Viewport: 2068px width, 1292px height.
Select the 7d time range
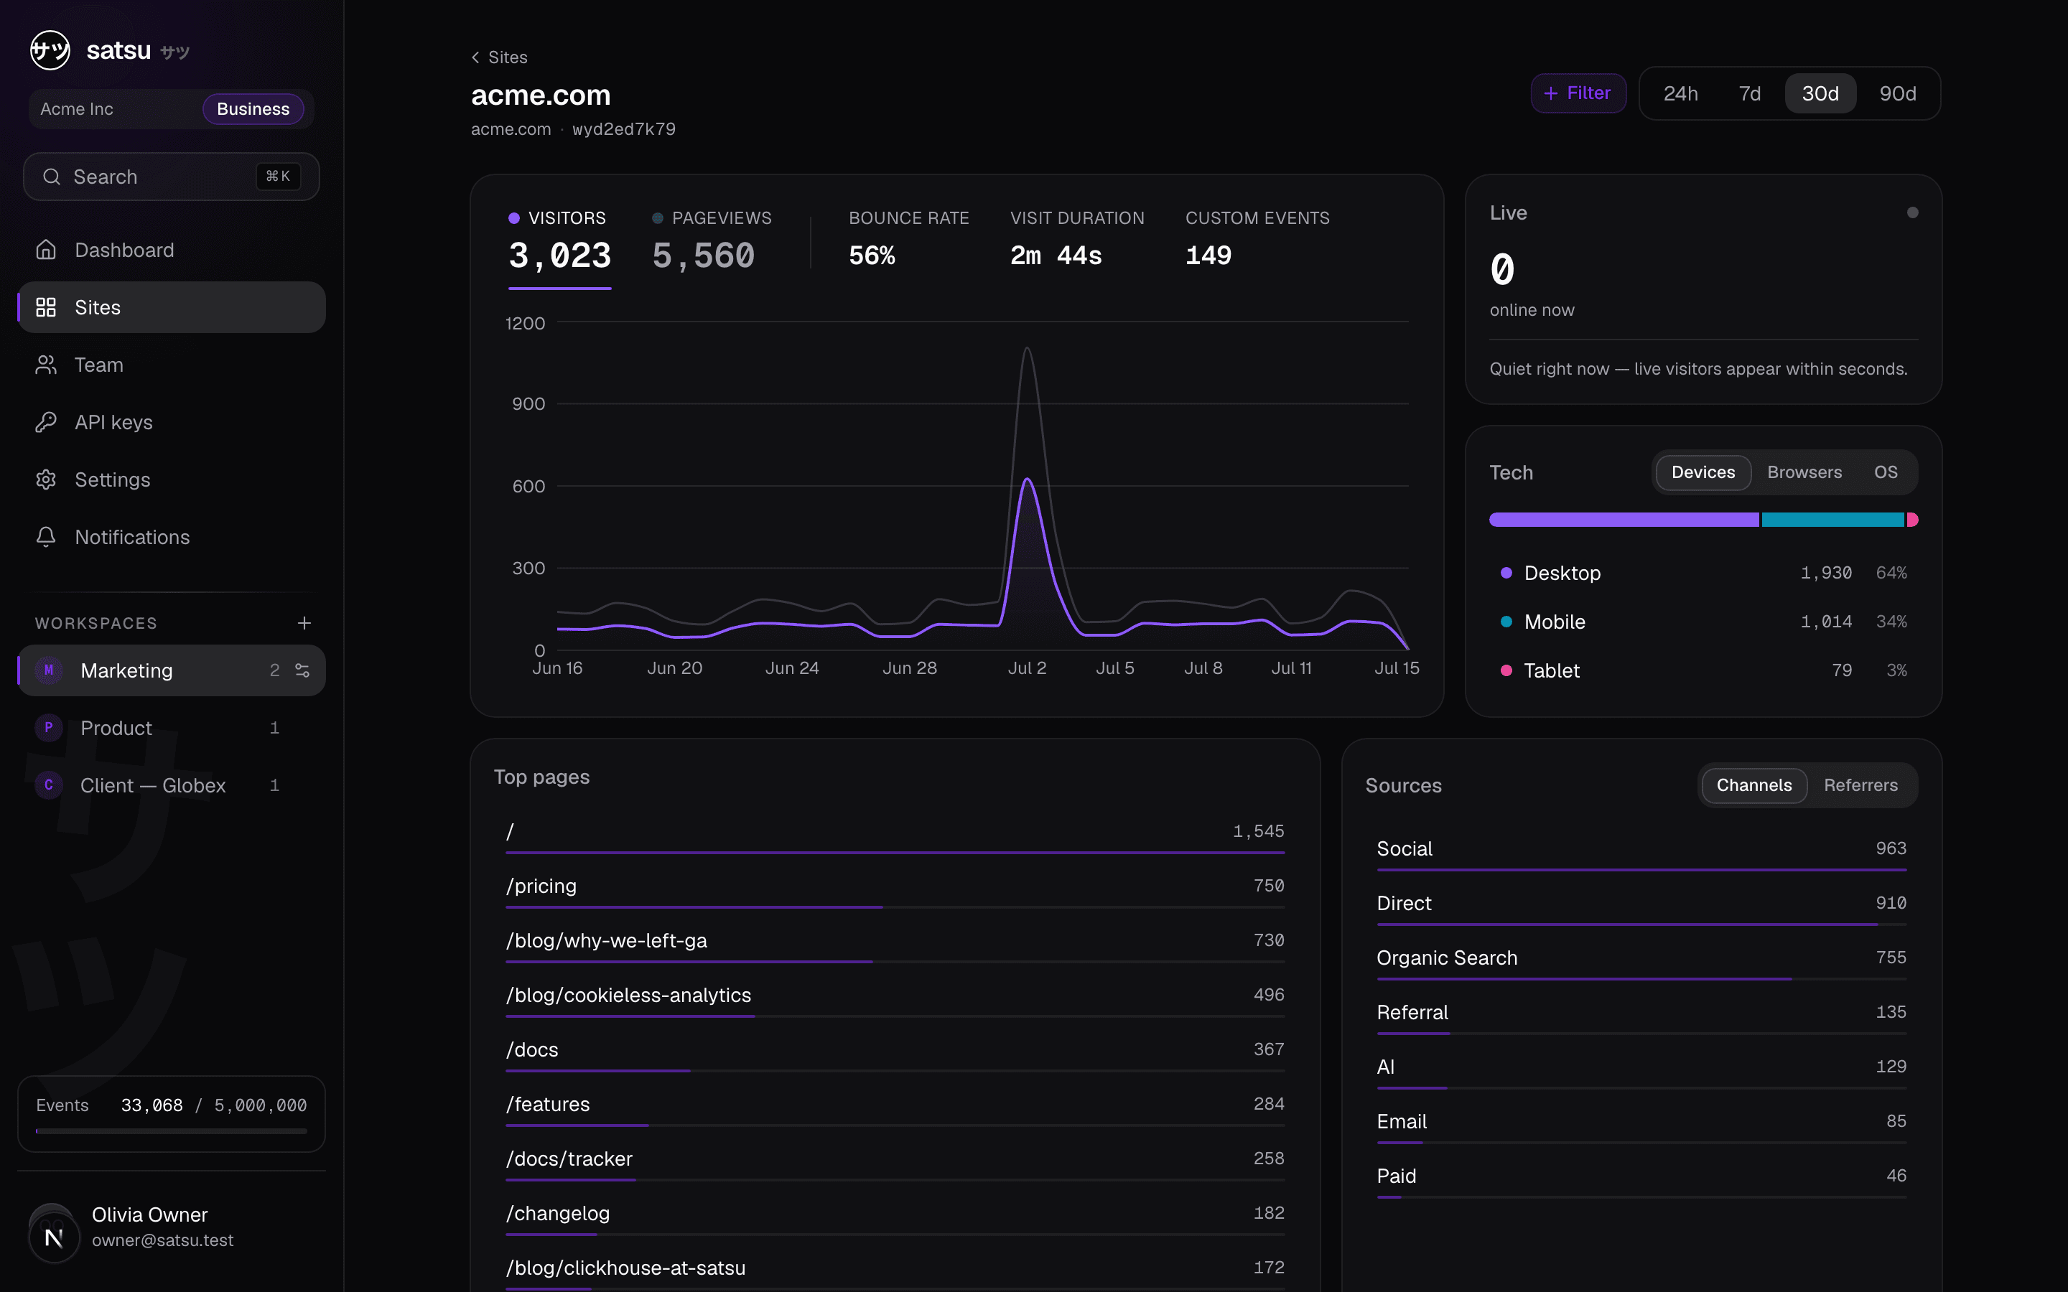[x=1749, y=93]
